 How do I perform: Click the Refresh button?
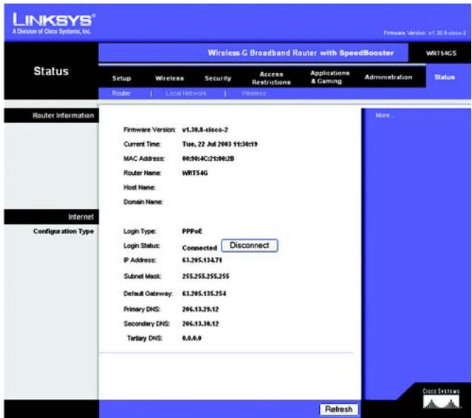click(x=339, y=409)
